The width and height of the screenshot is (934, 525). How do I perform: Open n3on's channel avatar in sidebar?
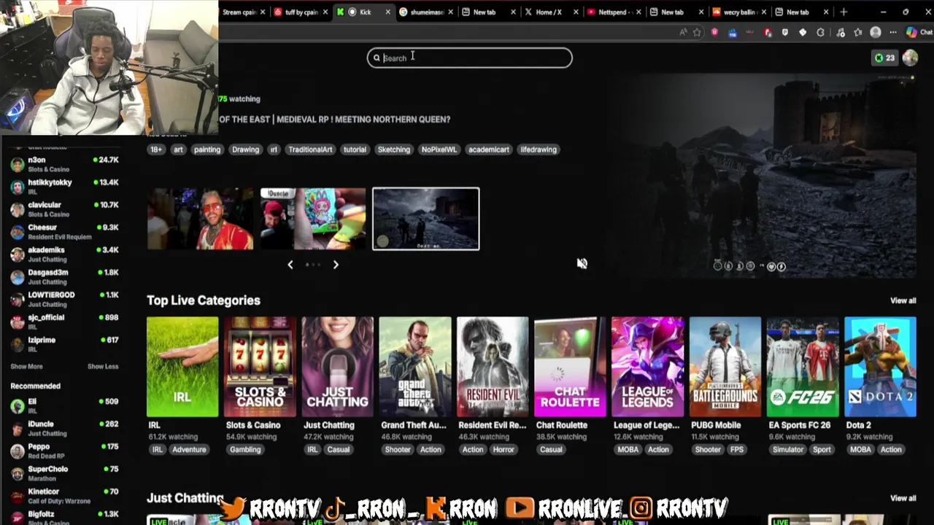[17, 164]
